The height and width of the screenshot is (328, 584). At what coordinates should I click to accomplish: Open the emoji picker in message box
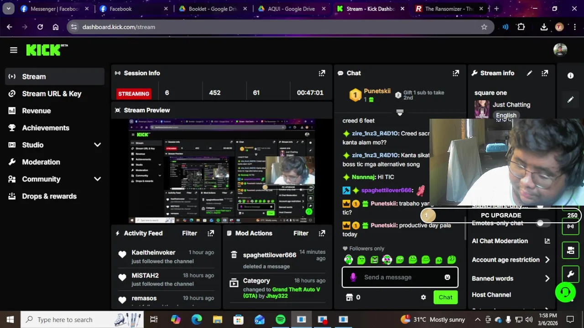point(447,277)
